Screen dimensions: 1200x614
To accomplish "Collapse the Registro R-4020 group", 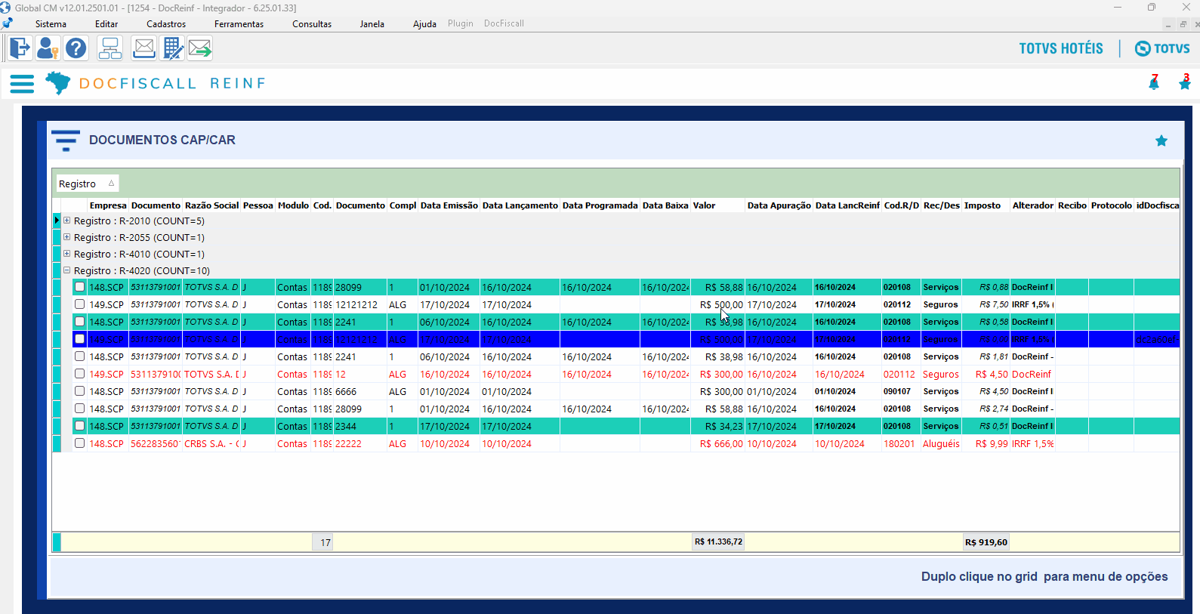I will pyautogui.click(x=66, y=270).
